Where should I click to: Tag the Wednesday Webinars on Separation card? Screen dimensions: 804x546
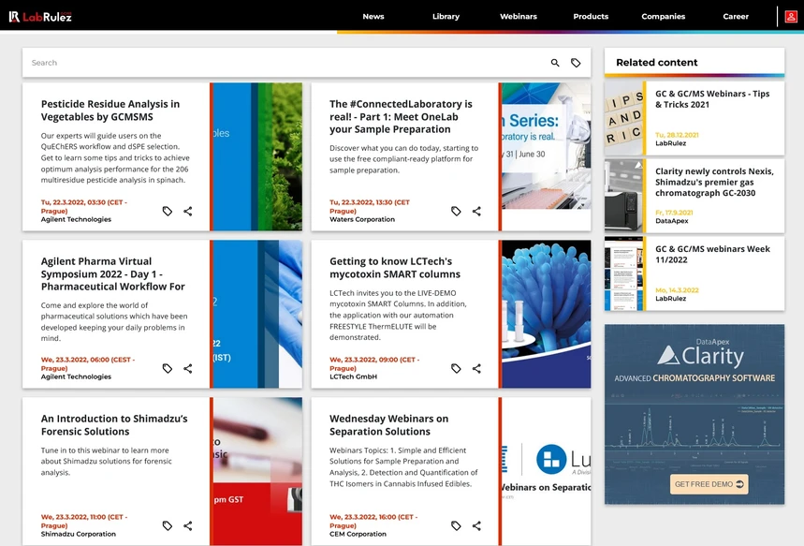[x=456, y=525]
